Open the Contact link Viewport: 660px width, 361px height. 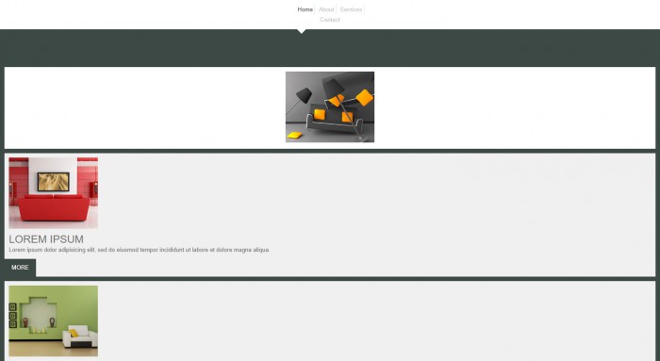tap(330, 20)
